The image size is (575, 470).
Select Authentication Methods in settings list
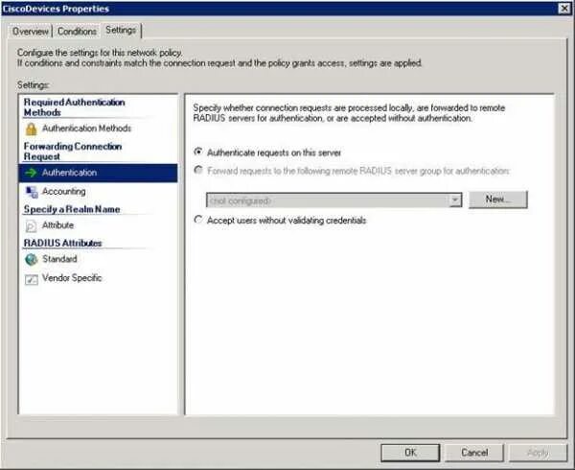tap(86, 129)
